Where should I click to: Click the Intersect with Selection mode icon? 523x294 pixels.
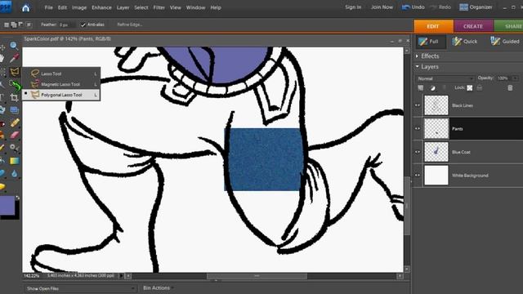(x=29, y=24)
